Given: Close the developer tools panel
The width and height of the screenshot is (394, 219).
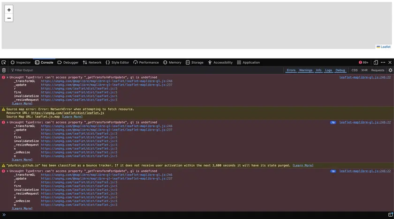Looking at the screenshot, I should pyautogui.click(x=390, y=62).
